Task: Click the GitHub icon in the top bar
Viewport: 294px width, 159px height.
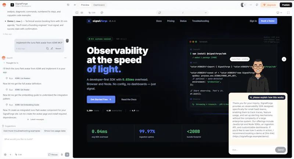Action: pos(257,5)
